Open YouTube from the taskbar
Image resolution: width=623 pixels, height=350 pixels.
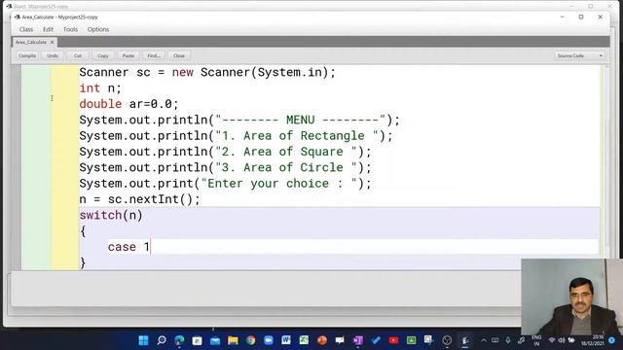pyautogui.click(x=393, y=340)
